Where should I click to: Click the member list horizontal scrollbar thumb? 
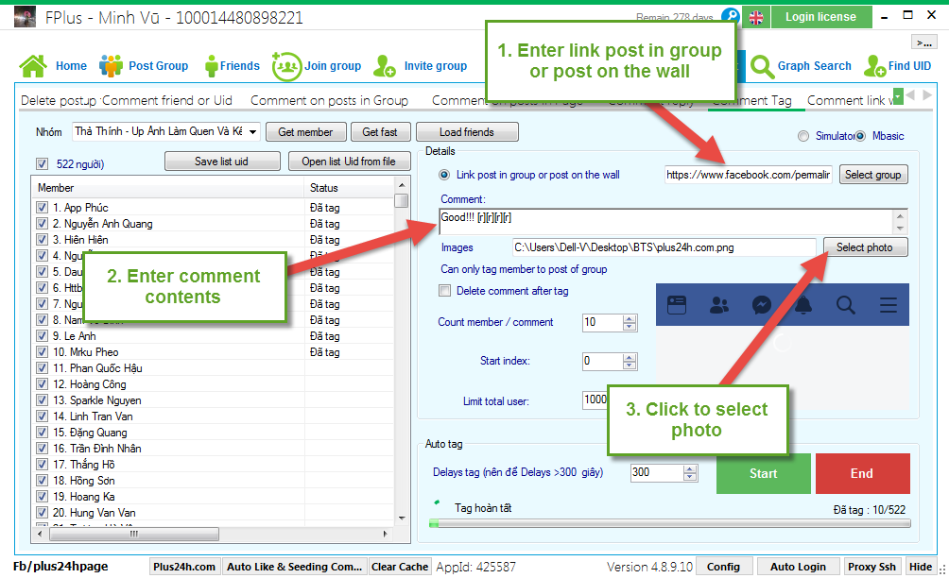(134, 534)
